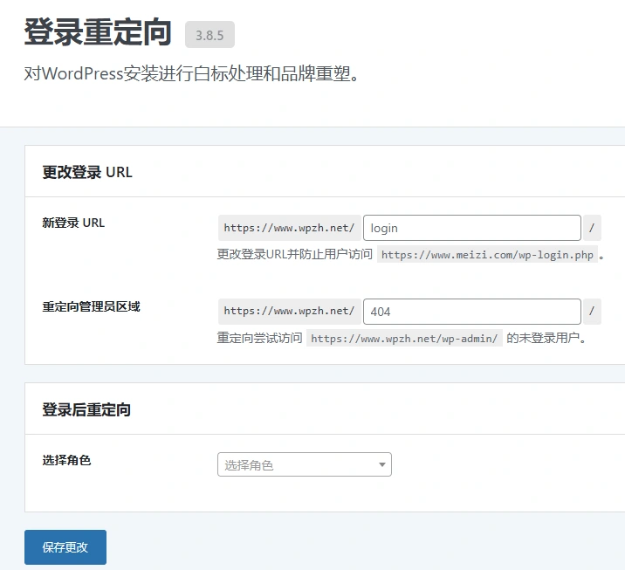Click the subtitle text about WordPress 白标处理

pyautogui.click(x=192, y=73)
